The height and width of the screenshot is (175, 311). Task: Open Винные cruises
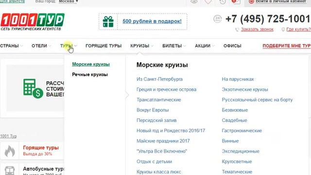click(230, 141)
